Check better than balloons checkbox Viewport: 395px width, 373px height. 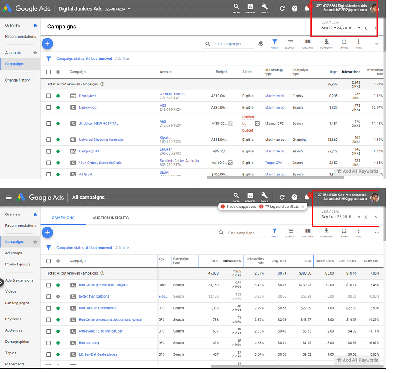pos(48,296)
